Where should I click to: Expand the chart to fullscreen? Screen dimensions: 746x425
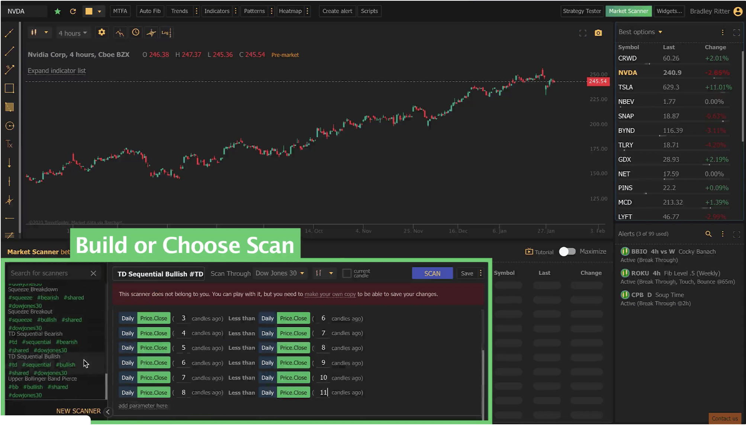coord(583,33)
